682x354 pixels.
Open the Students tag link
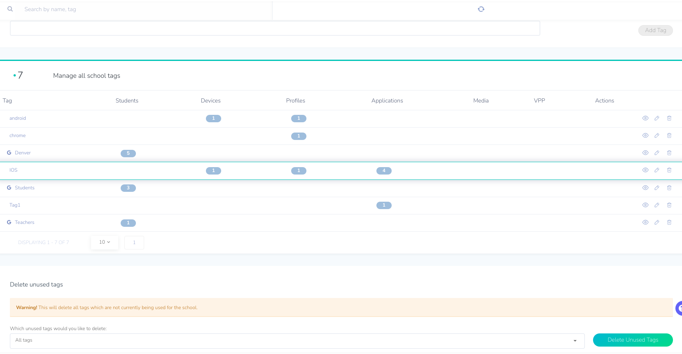coord(25,188)
